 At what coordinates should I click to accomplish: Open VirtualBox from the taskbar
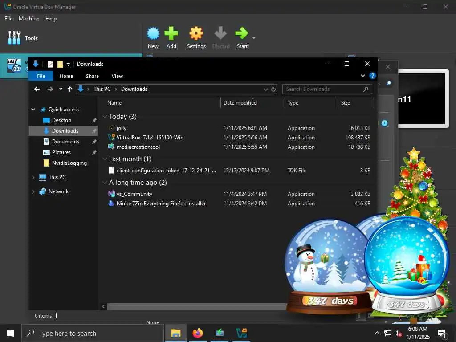point(241,333)
